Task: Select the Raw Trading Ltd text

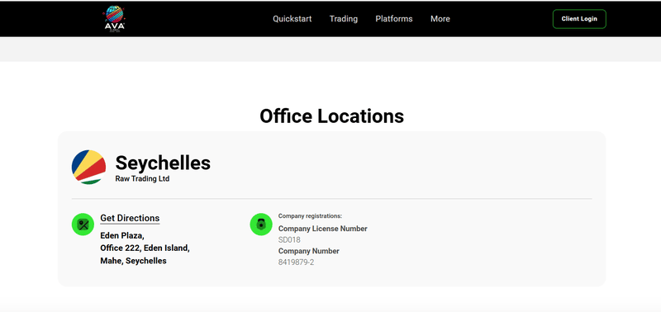Action: tap(142, 179)
